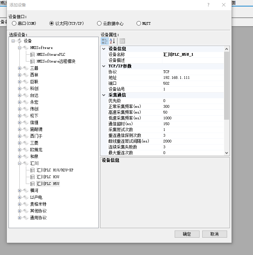
Task: Click the 汇川PLC H3U database icon
Action: [33, 177]
